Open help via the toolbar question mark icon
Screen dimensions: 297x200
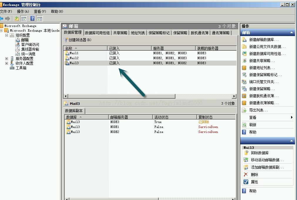[x=33, y=18]
